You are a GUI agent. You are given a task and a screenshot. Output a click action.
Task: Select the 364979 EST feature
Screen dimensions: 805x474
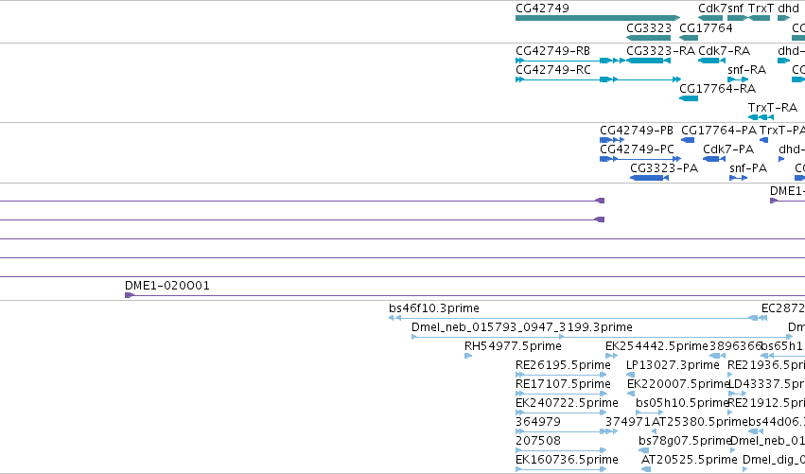561,431
